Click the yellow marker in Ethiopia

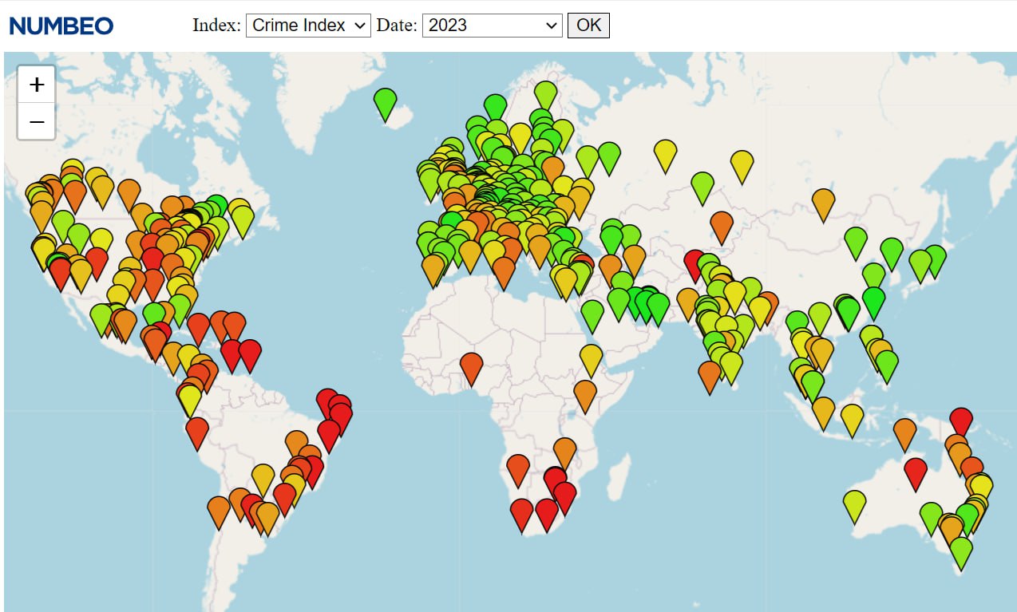(x=591, y=358)
